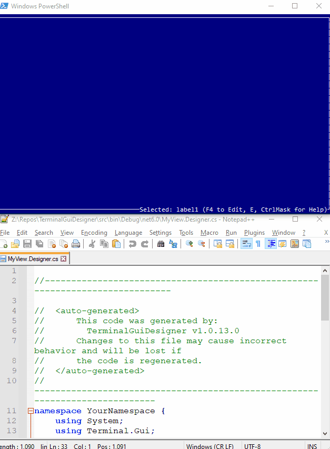The width and height of the screenshot is (330, 449).
Task: Click the 'Selected: label1' status text in PowerShell
Action: pos(168,209)
